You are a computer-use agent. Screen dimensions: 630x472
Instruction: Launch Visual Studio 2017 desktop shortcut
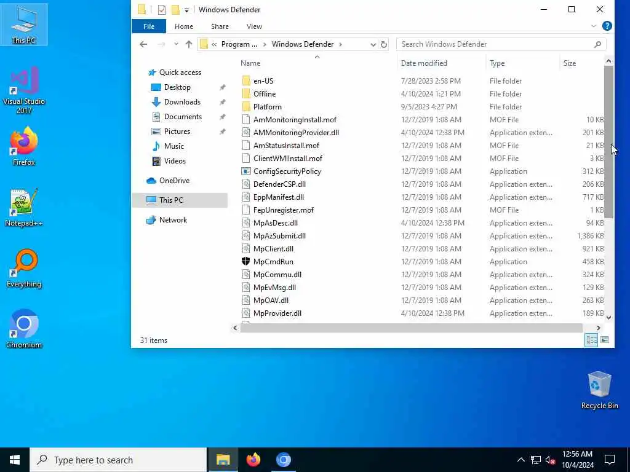tap(24, 90)
